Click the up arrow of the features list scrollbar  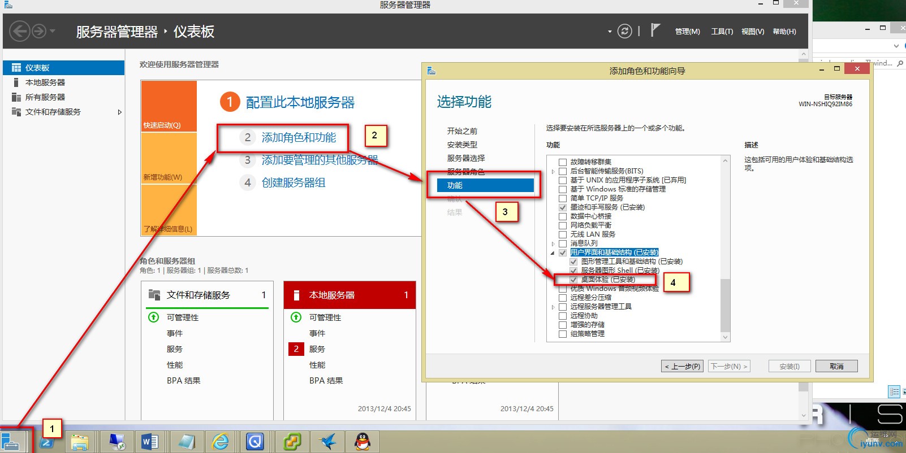point(726,161)
